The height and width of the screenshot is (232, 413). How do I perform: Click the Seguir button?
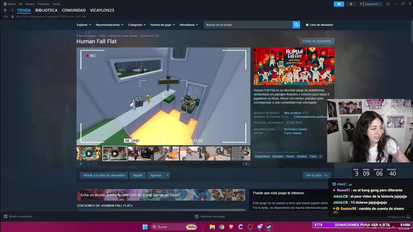(137, 175)
